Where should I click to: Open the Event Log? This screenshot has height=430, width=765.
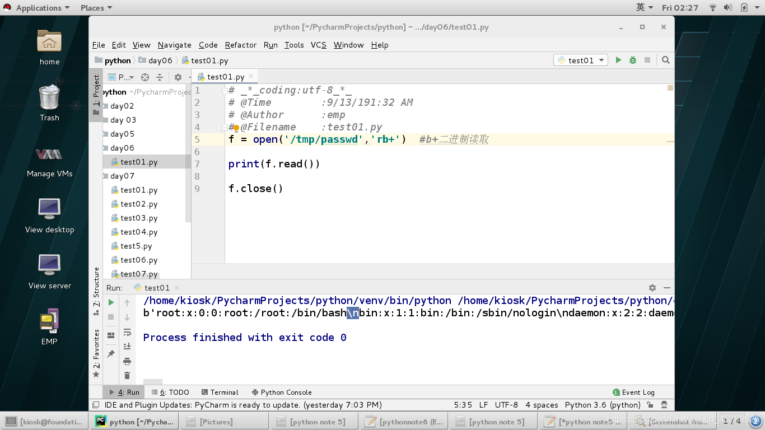(x=633, y=392)
